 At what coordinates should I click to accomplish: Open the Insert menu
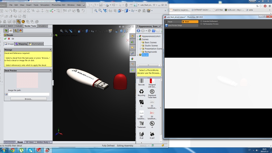(x=29, y=5)
